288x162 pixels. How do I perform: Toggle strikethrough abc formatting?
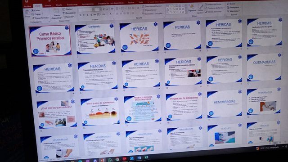pyautogui.click(x=95, y=14)
